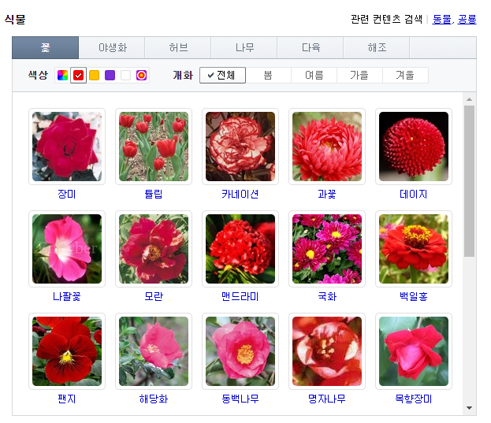Click the 카네이션 text link
491x423 pixels.
click(240, 194)
